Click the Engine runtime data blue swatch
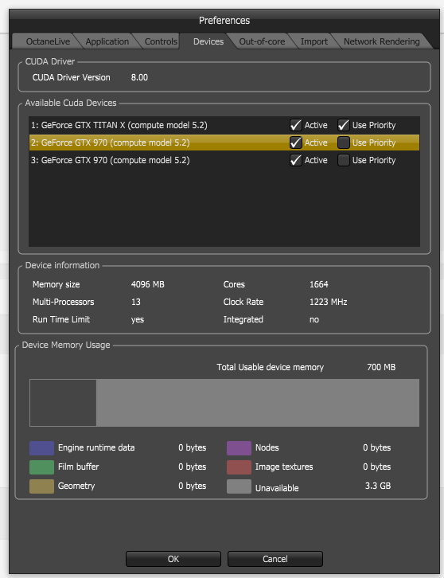Image resolution: width=444 pixels, height=578 pixels. point(41,448)
